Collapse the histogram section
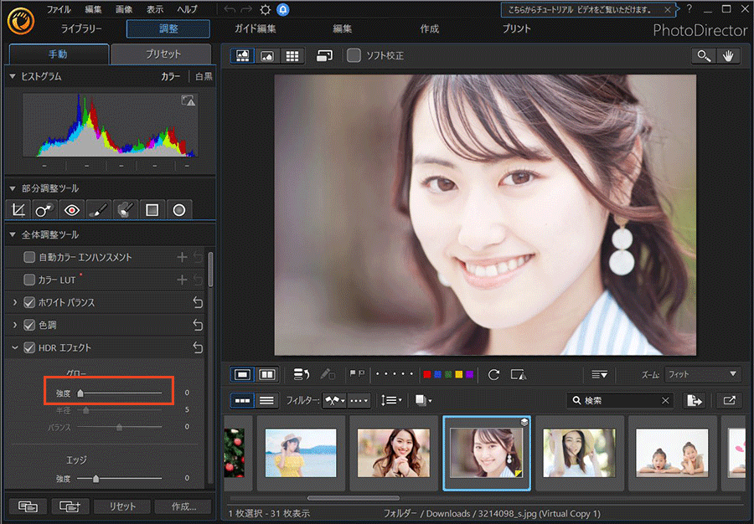Viewport: 754px width, 524px height. (x=13, y=76)
